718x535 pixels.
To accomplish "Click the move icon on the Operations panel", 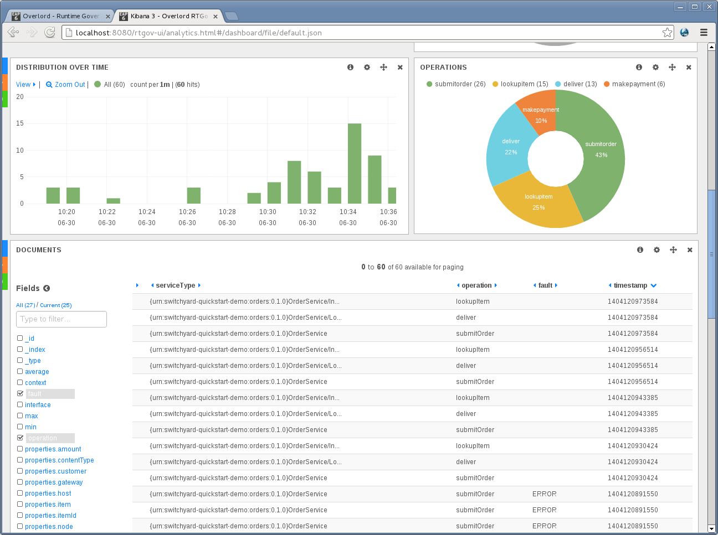I will (672, 67).
